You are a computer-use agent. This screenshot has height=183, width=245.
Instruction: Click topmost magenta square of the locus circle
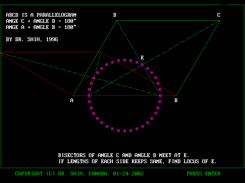click(124, 60)
